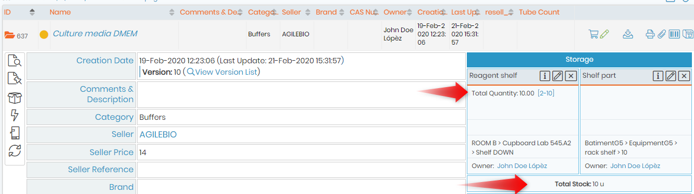Click the green pencil edit icon

click(604, 34)
